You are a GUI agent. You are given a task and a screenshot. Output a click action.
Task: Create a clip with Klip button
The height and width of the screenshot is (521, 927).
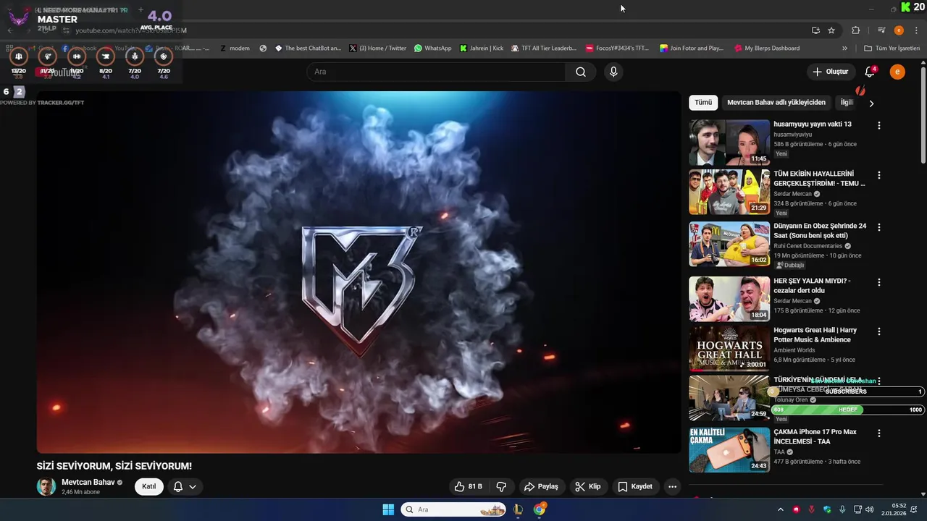coord(587,486)
